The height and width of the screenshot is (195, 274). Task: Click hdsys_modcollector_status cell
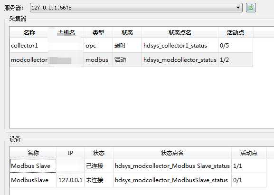pos(180,60)
